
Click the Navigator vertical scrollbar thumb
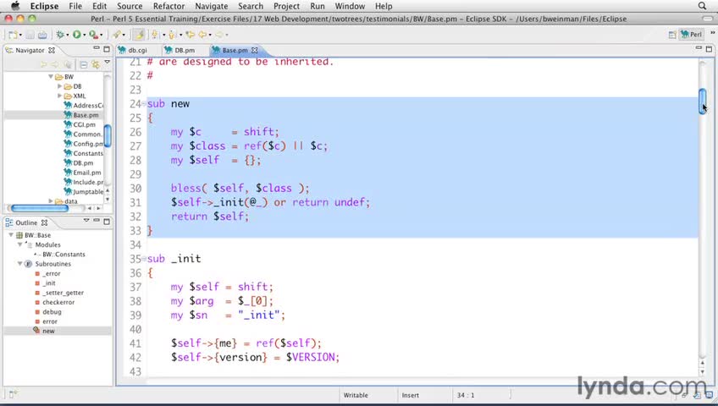(108, 136)
